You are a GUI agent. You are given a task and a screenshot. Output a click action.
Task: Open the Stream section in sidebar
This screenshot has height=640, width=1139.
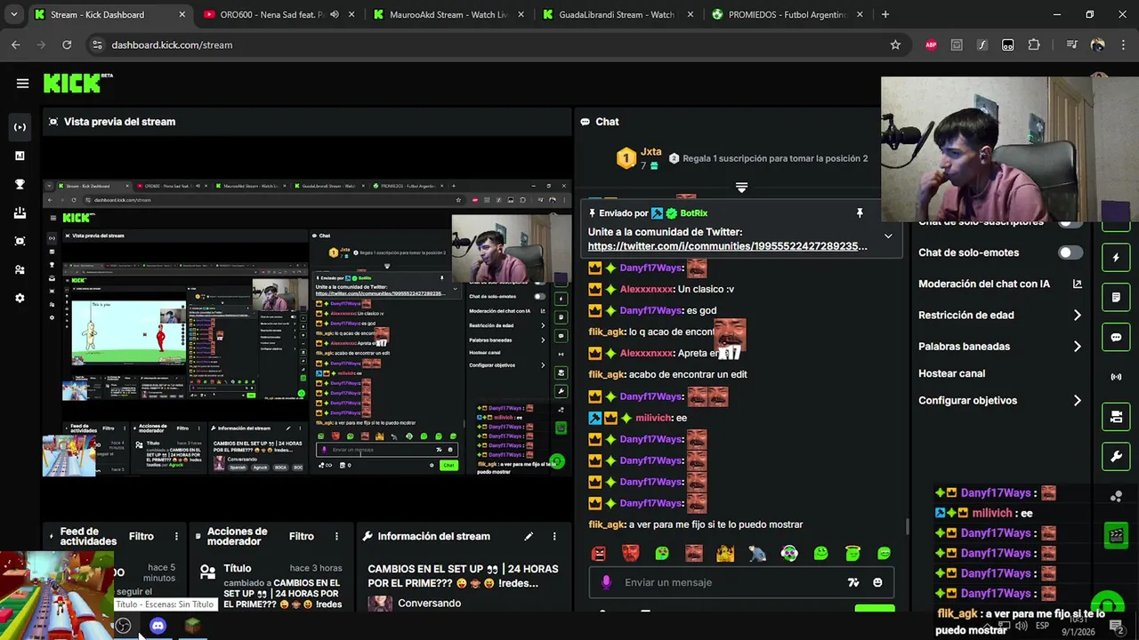click(x=20, y=127)
